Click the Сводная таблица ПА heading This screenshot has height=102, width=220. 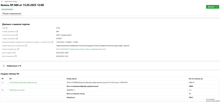(10, 74)
